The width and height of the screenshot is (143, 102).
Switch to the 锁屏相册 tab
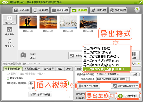(41, 10)
